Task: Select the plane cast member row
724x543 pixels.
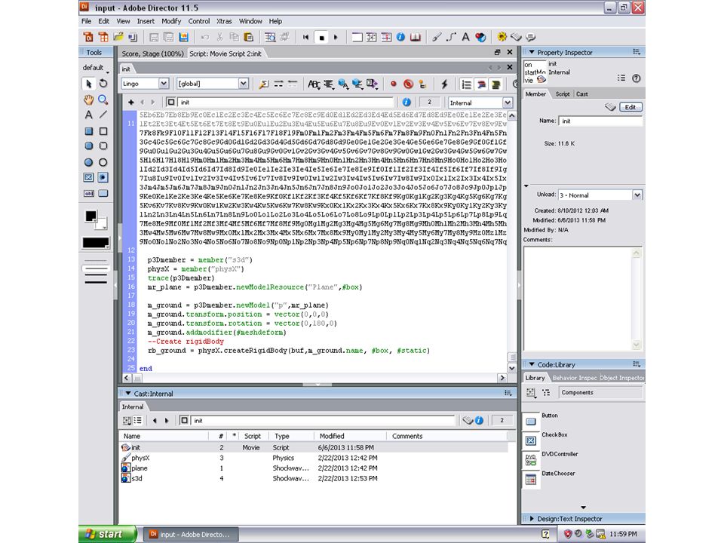Action: click(314, 468)
